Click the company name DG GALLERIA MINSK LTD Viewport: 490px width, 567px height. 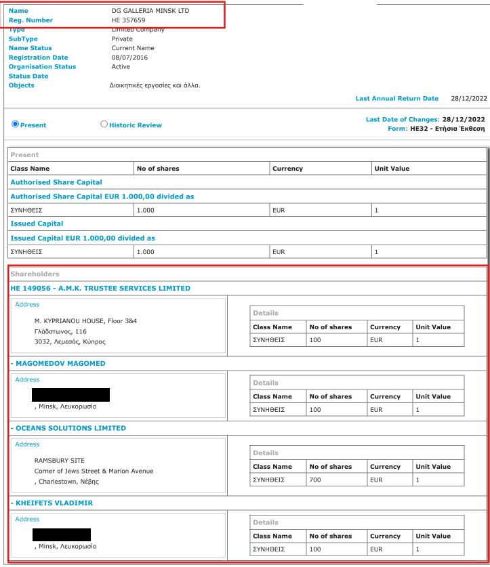[x=151, y=11]
